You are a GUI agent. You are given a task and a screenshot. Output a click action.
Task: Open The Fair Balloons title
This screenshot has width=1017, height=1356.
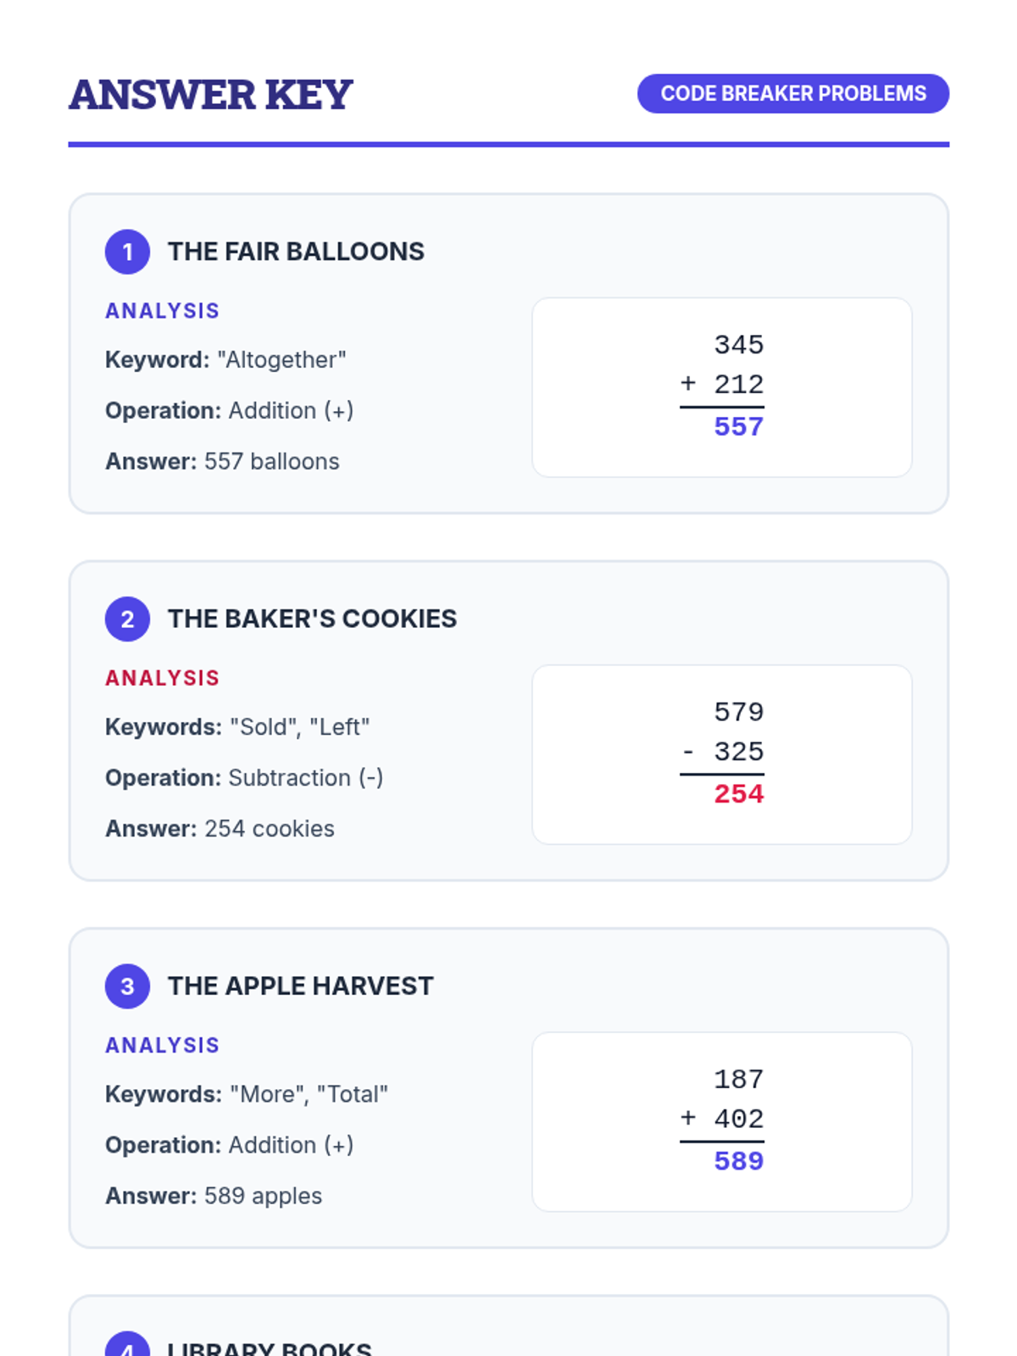pyautogui.click(x=296, y=252)
